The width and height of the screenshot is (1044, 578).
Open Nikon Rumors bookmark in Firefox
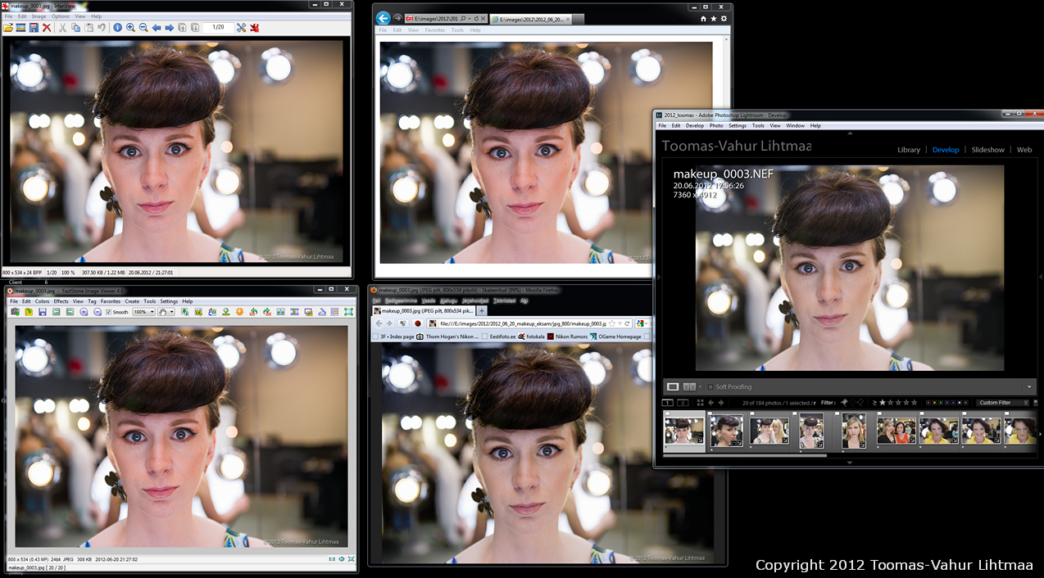click(x=568, y=336)
